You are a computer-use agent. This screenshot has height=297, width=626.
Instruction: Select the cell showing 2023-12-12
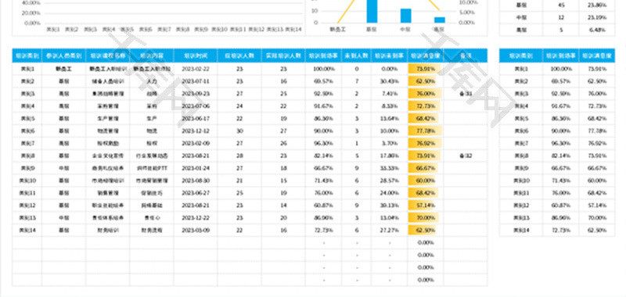195,131
